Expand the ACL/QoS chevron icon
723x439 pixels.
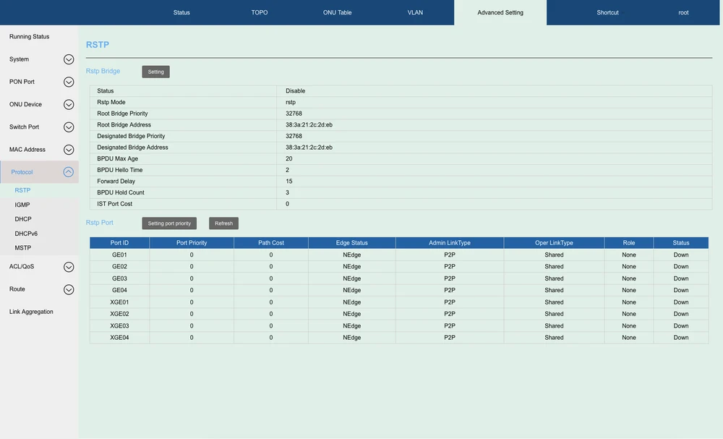point(69,267)
